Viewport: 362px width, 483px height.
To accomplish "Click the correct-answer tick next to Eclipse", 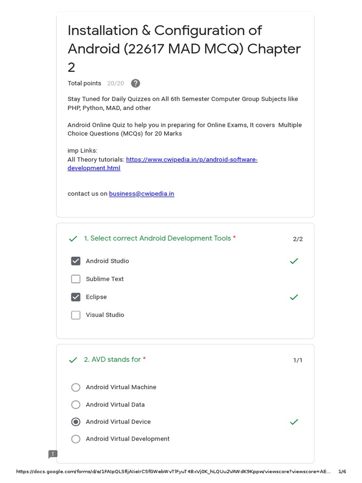I will click(x=294, y=297).
